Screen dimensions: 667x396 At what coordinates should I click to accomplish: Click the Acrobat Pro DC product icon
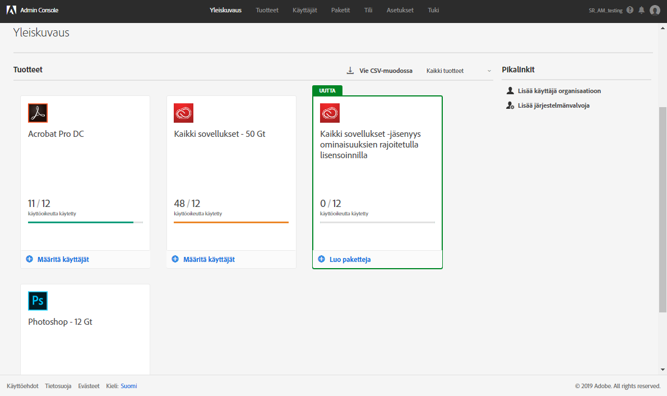click(x=38, y=113)
